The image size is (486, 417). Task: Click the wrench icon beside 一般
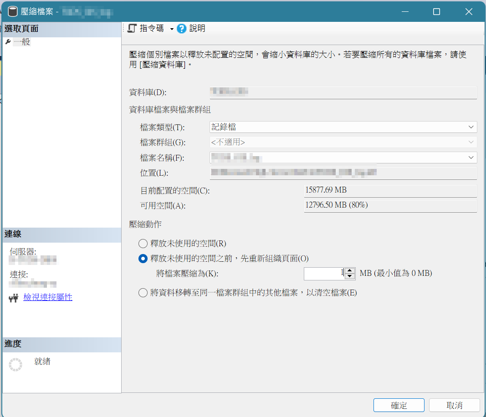[x=8, y=42]
